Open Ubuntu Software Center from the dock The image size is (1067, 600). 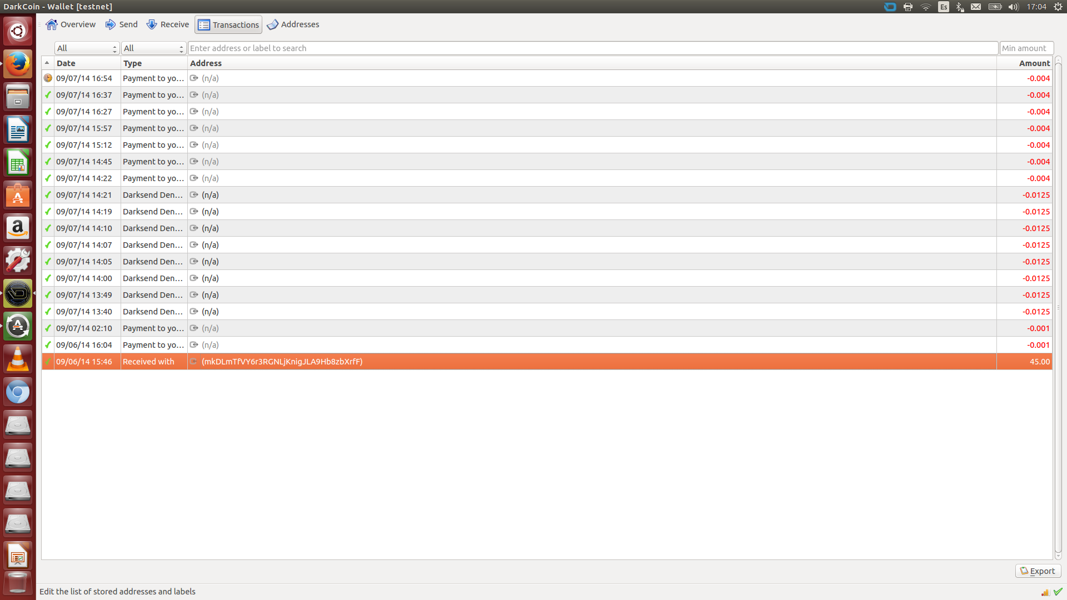pyautogui.click(x=18, y=195)
